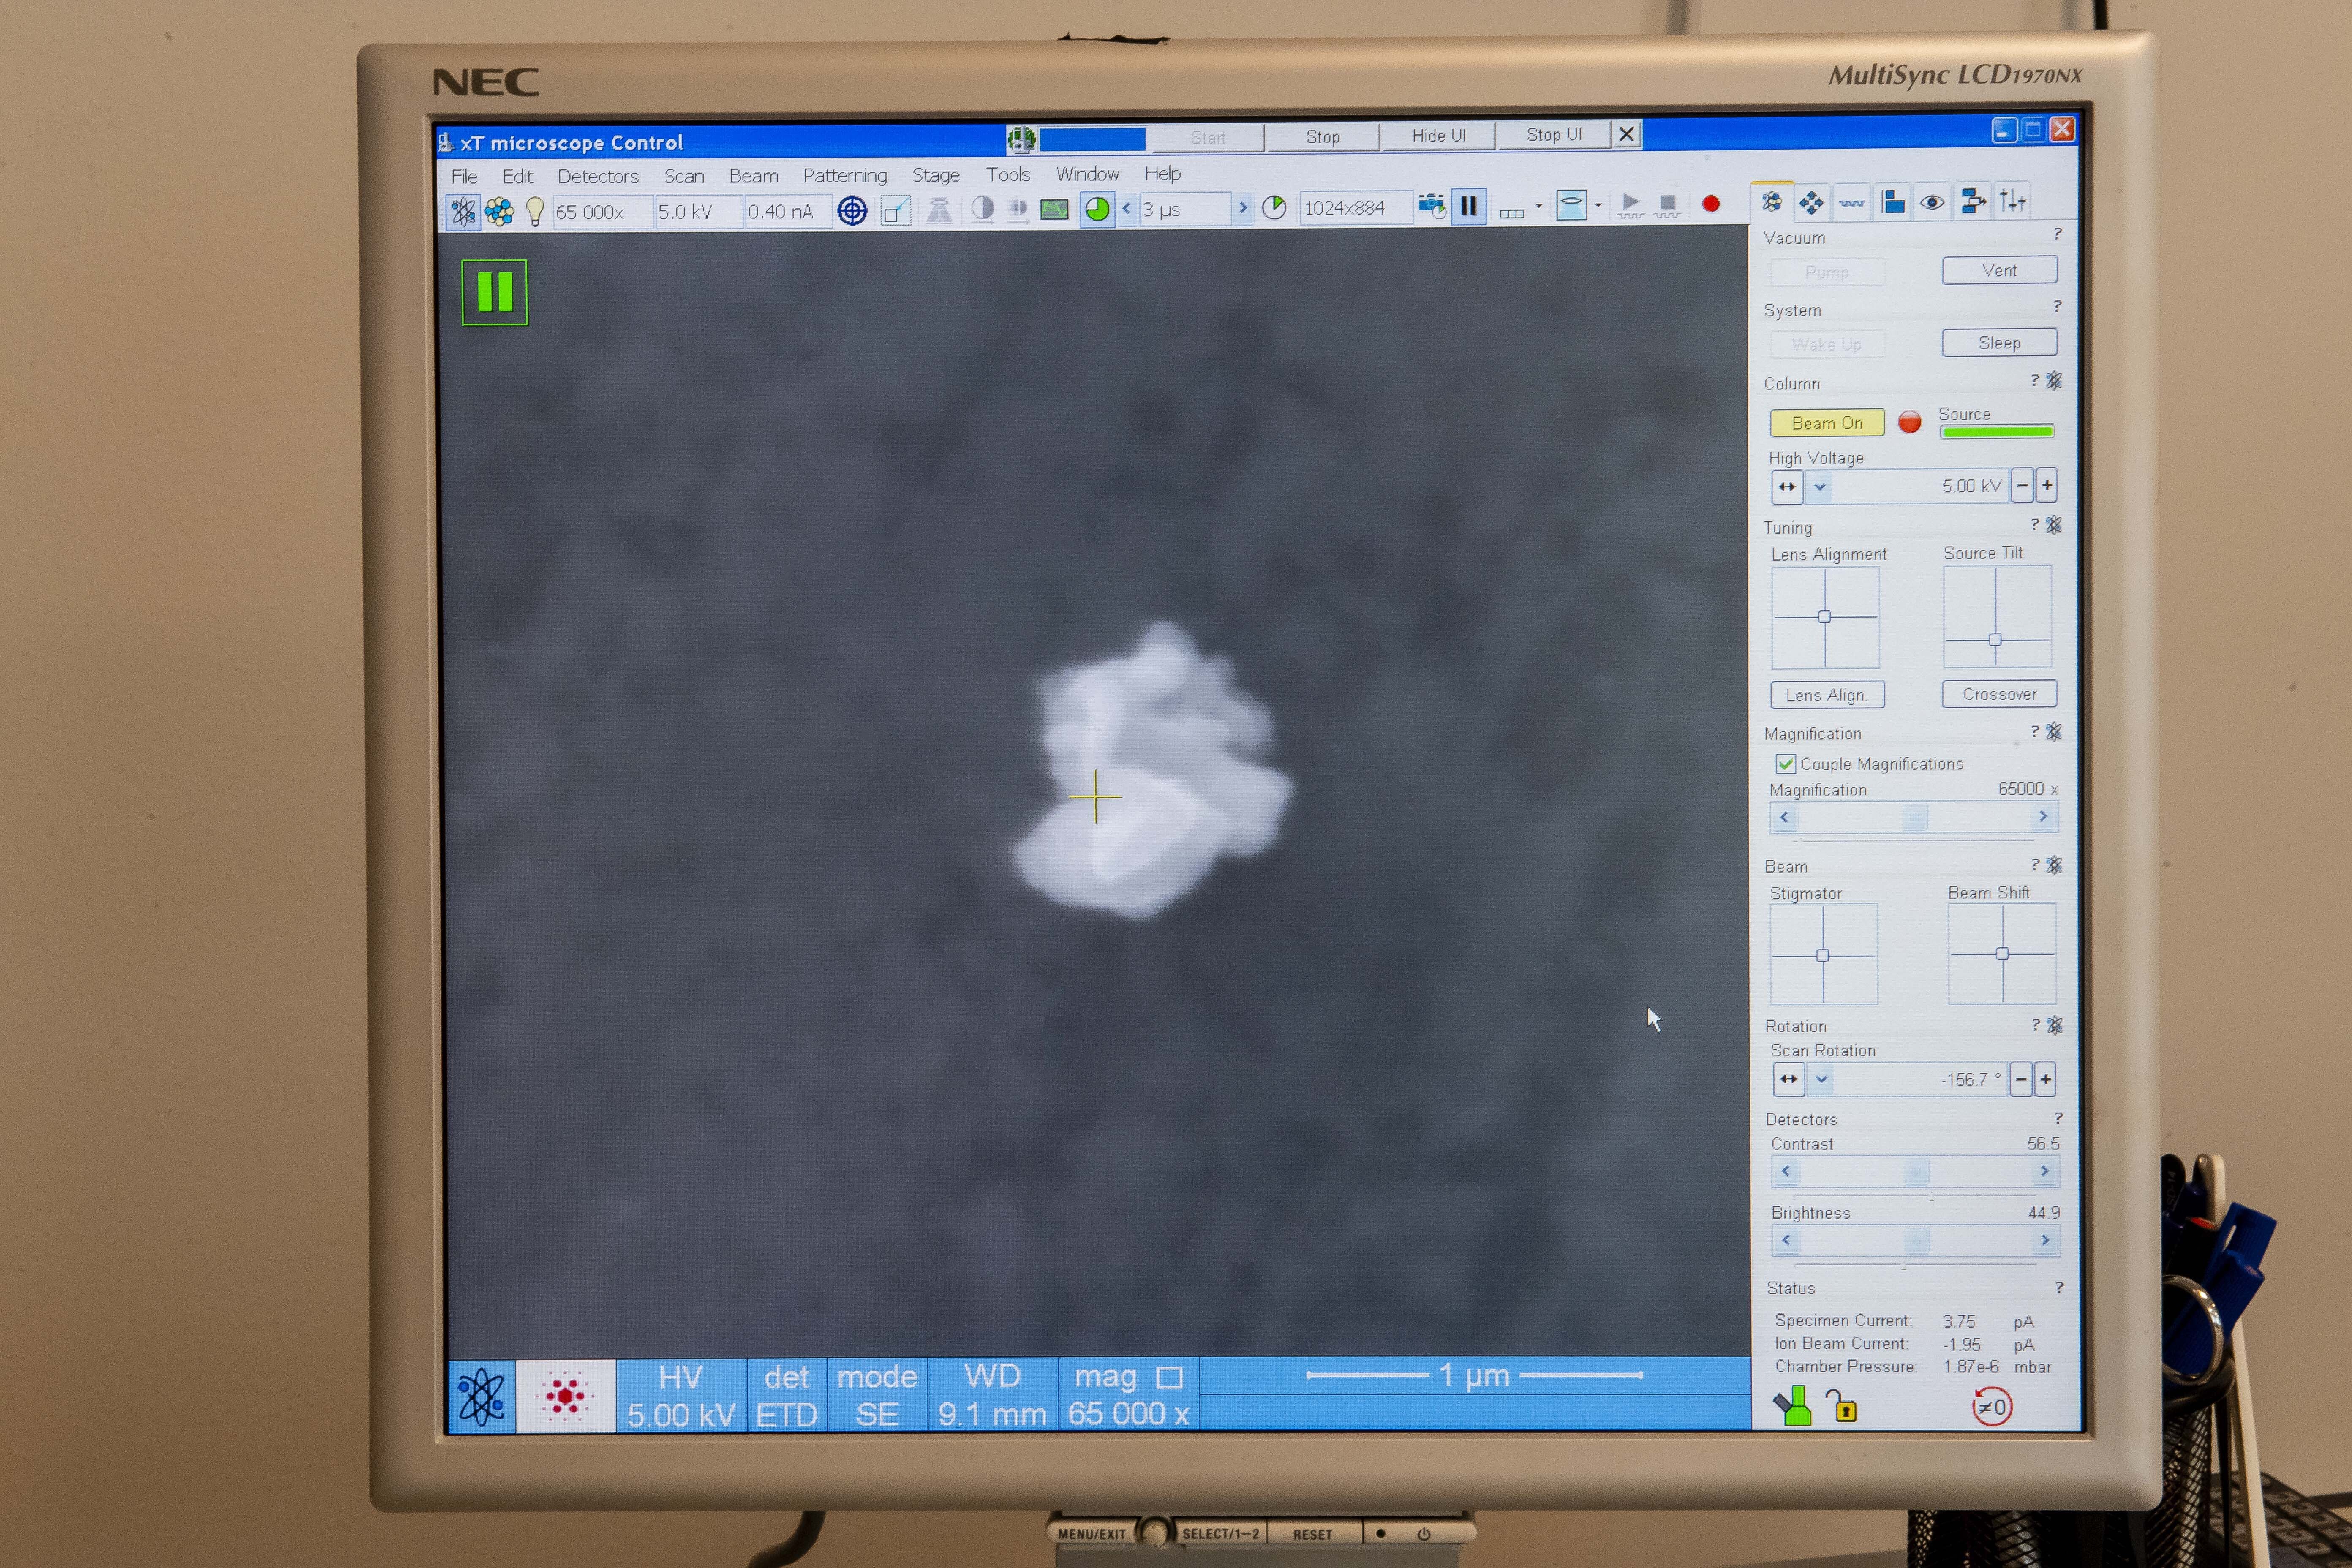Viewport: 2352px width, 1568px height.
Task: Toggle the Beam On button
Action: point(1827,423)
